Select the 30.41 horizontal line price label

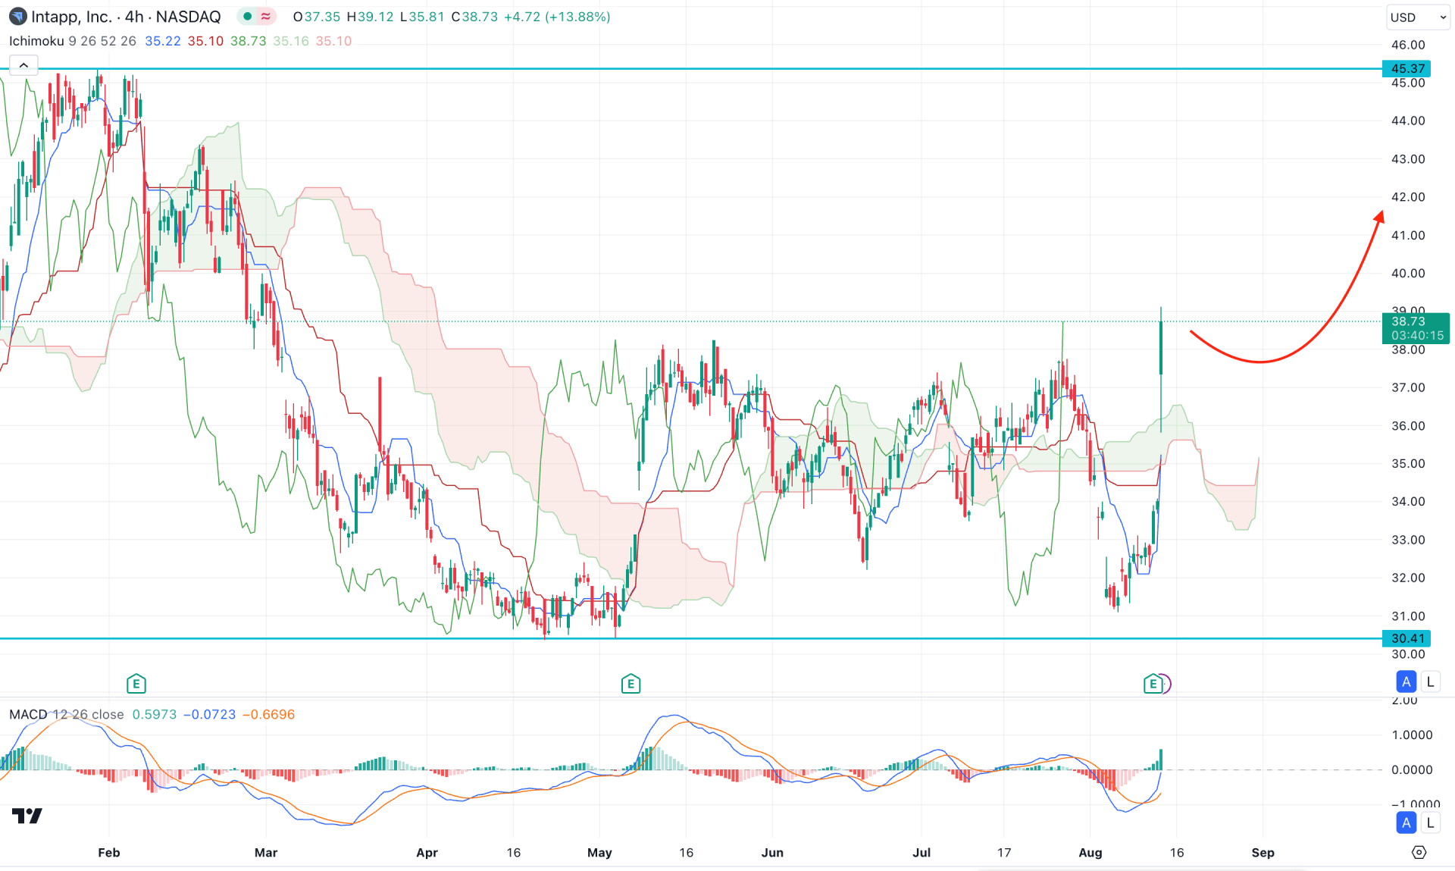click(1406, 638)
